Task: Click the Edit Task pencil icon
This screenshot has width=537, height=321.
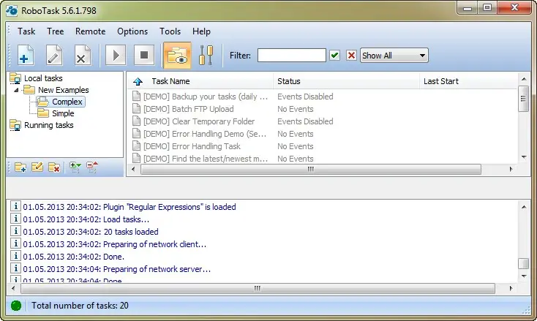Action: pos(54,55)
